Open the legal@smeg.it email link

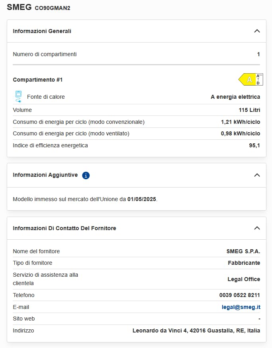pyautogui.click(x=241, y=307)
